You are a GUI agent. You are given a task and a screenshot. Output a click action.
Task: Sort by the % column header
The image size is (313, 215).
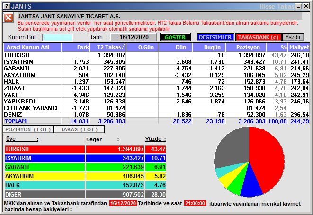pyautogui.click(x=277, y=47)
